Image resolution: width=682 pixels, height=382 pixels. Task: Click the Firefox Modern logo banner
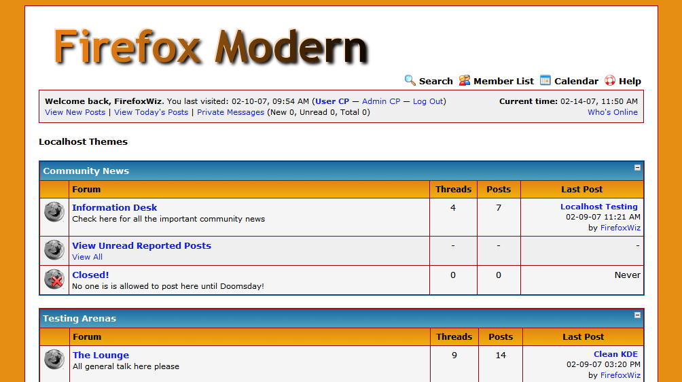pyautogui.click(x=211, y=46)
